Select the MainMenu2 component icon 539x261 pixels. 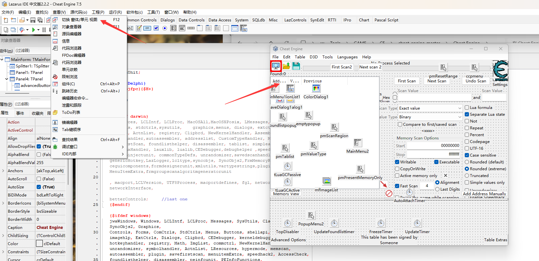point(357,143)
